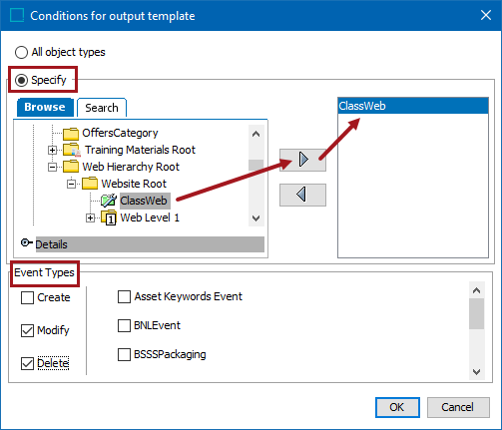Select the ClassWeb object type icon in tree

pyautogui.click(x=109, y=201)
